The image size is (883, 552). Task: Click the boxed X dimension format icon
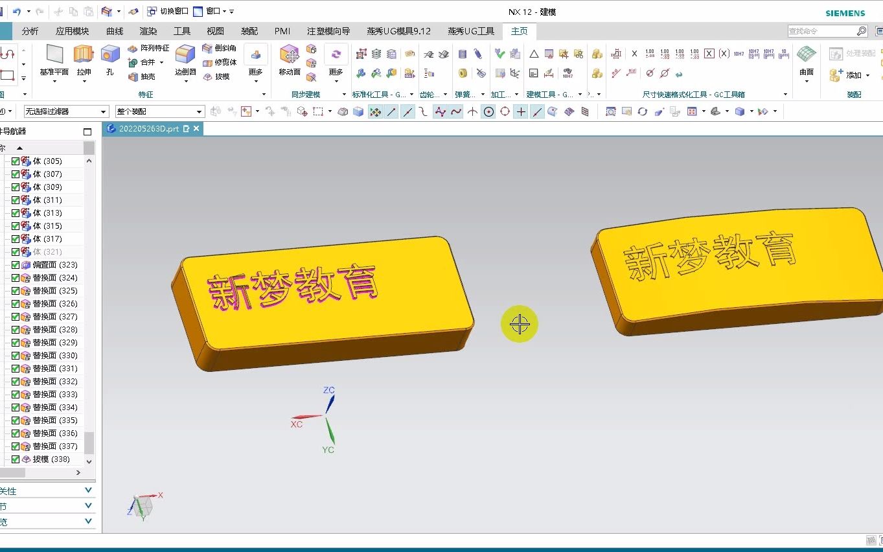point(709,54)
